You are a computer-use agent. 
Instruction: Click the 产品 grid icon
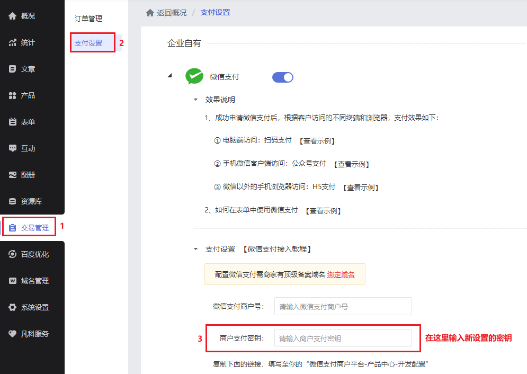click(12, 95)
